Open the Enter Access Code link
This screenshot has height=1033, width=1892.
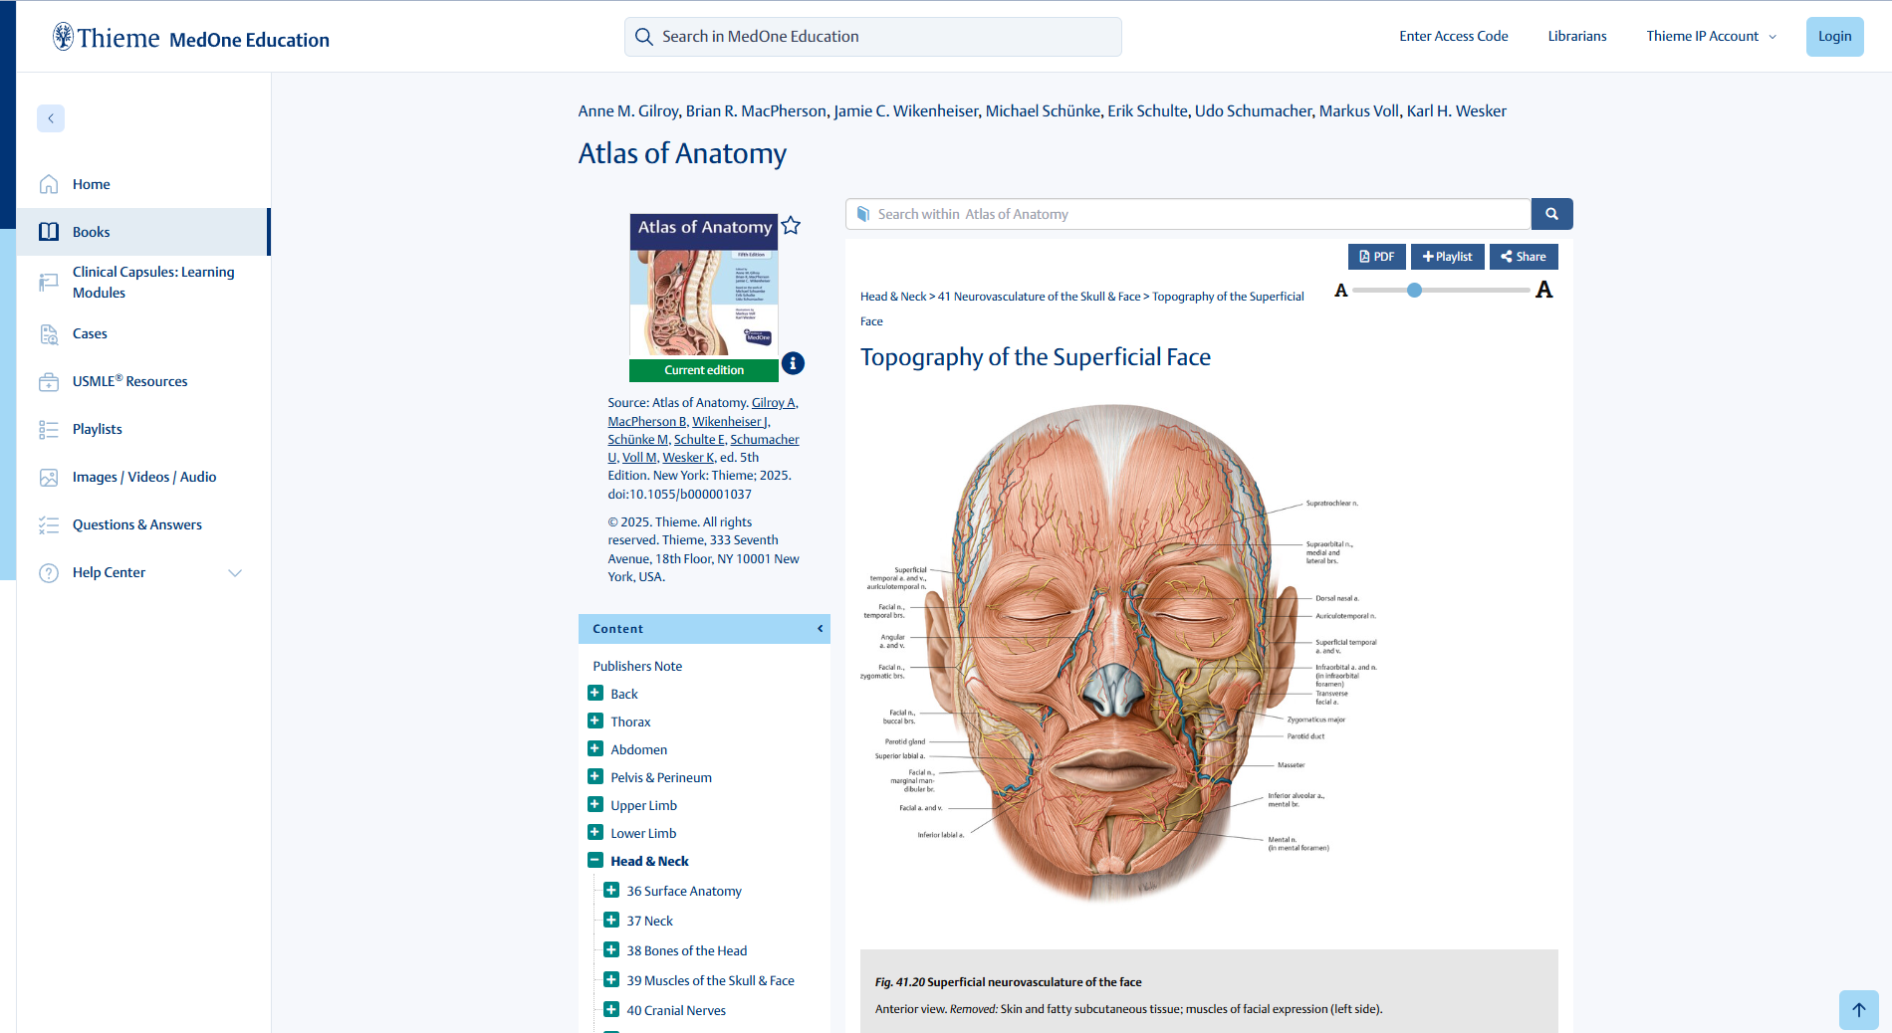point(1453,37)
